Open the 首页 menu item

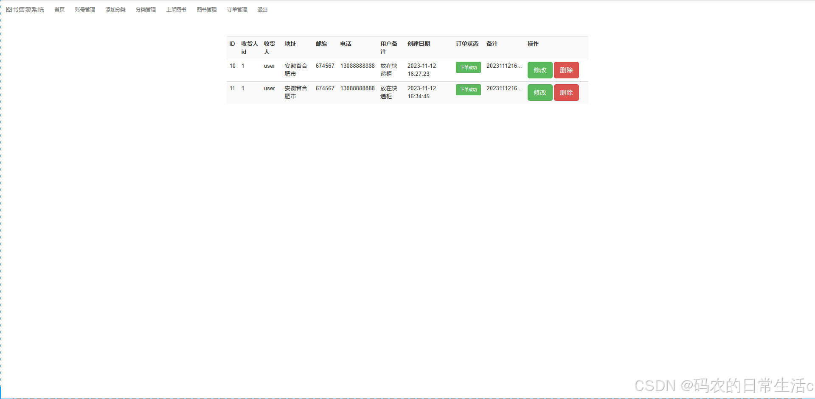59,9
